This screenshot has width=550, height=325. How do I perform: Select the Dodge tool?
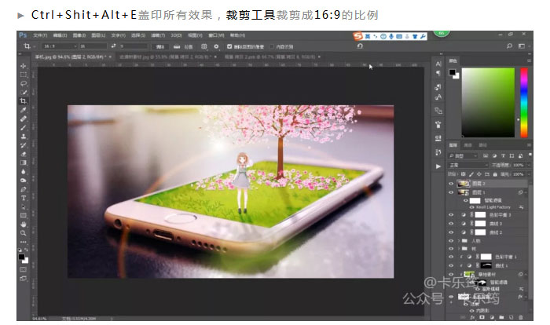tap(24, 181)
